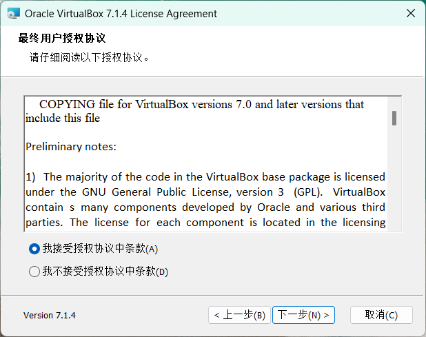The image size is (426, 337).
Task: Click the blank line above Preliminary notes
Action: click(207, 132)
